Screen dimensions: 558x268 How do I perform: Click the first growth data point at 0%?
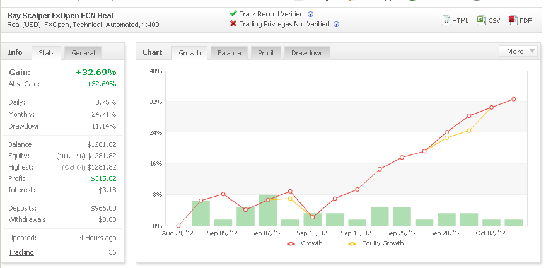178,226
